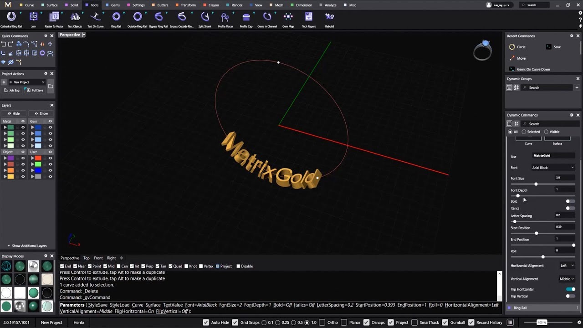Screen dimensions: 583x328
Task: Expand the first Metal layer row
Action: coord(5,127)
